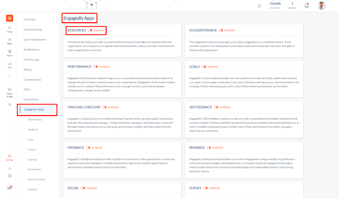Image resolution: width=339 pixels, height=201 pixels.
Task: Open the bar-chart icon below Admin
Action: 10,65
